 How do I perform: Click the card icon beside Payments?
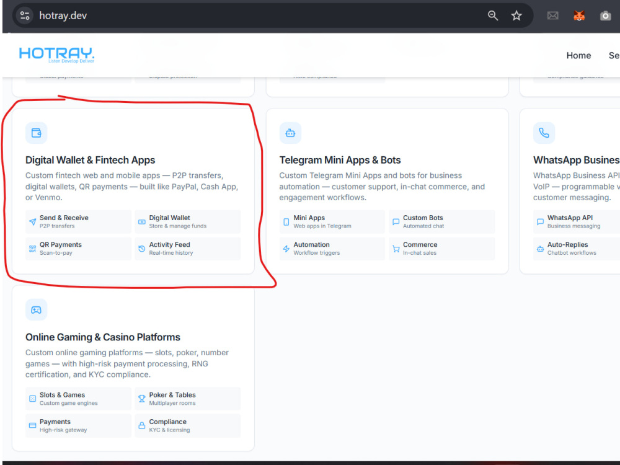32,425
